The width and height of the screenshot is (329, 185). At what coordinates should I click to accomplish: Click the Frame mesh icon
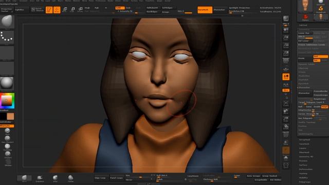click(286, 103)
